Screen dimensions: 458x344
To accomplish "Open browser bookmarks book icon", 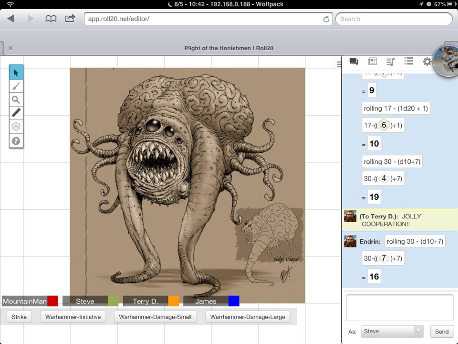I will point(51,19).
